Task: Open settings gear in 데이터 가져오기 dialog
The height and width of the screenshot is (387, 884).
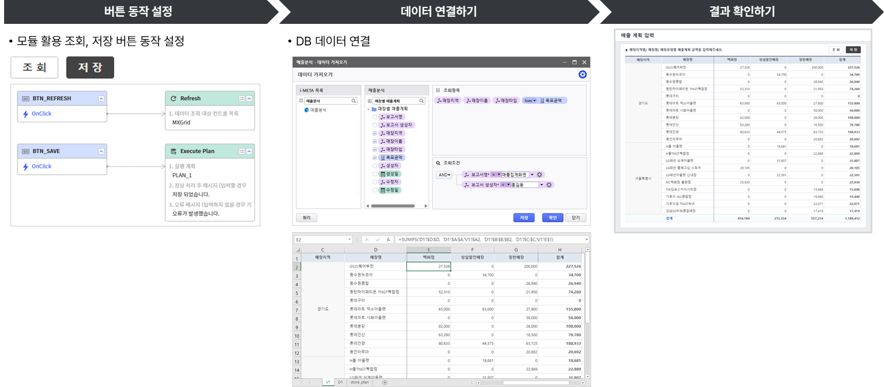Action: [x=582, y=74]
